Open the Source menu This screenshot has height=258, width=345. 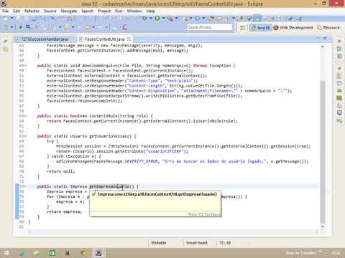(x=50, y=11)
